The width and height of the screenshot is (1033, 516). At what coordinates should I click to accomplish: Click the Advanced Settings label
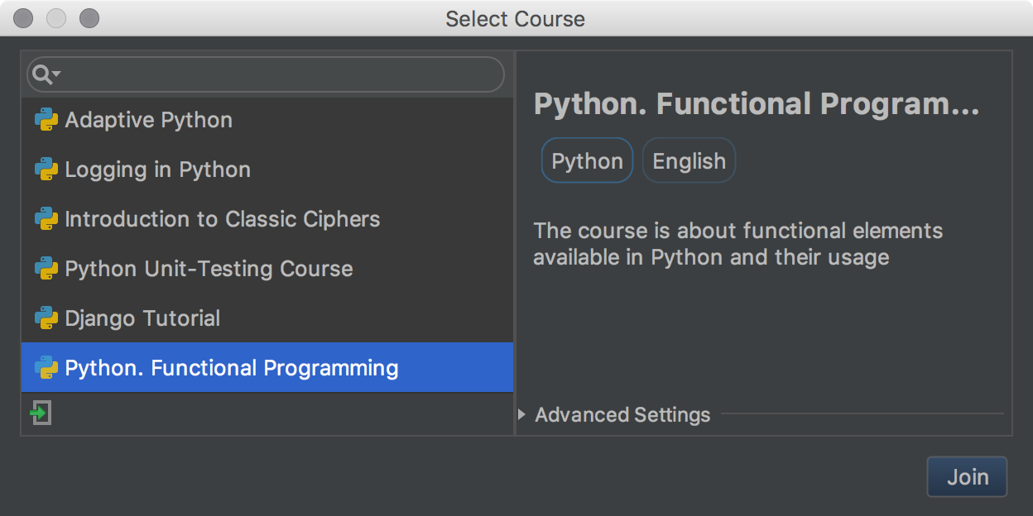pos(622,414)
